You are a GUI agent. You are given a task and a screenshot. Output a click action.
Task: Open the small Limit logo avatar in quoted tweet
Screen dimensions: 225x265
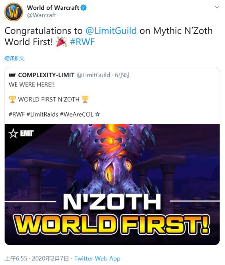tap(12, 75)
